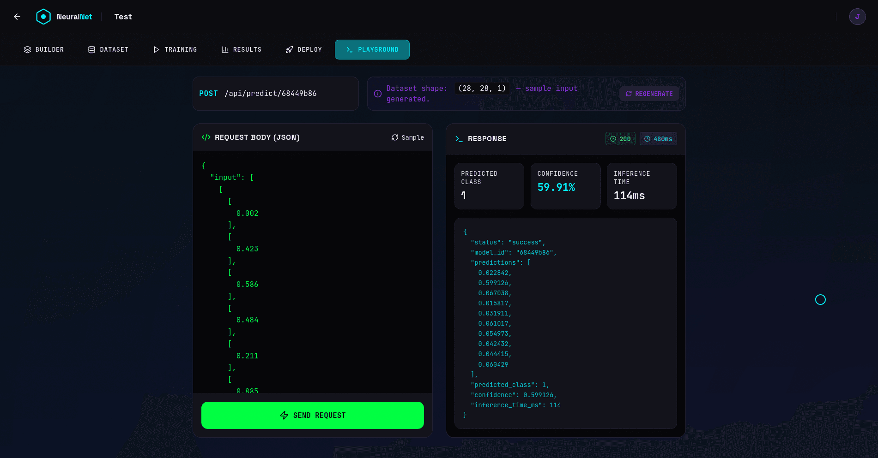The image size is (878, 458).
Task: Click the terminal icon beside Response
Action: pos(459,139)
